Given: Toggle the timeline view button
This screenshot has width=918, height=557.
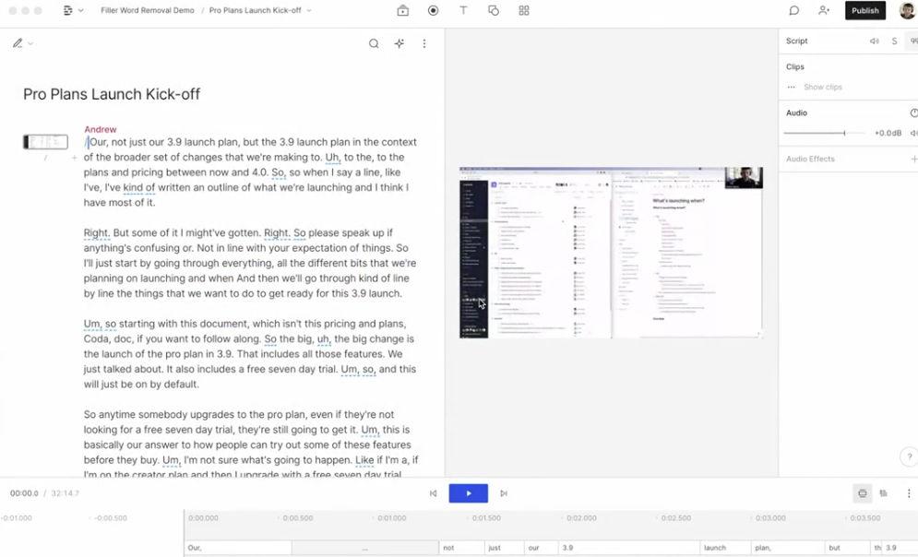Looking at the screenshot, I should (x=862, y=493).
